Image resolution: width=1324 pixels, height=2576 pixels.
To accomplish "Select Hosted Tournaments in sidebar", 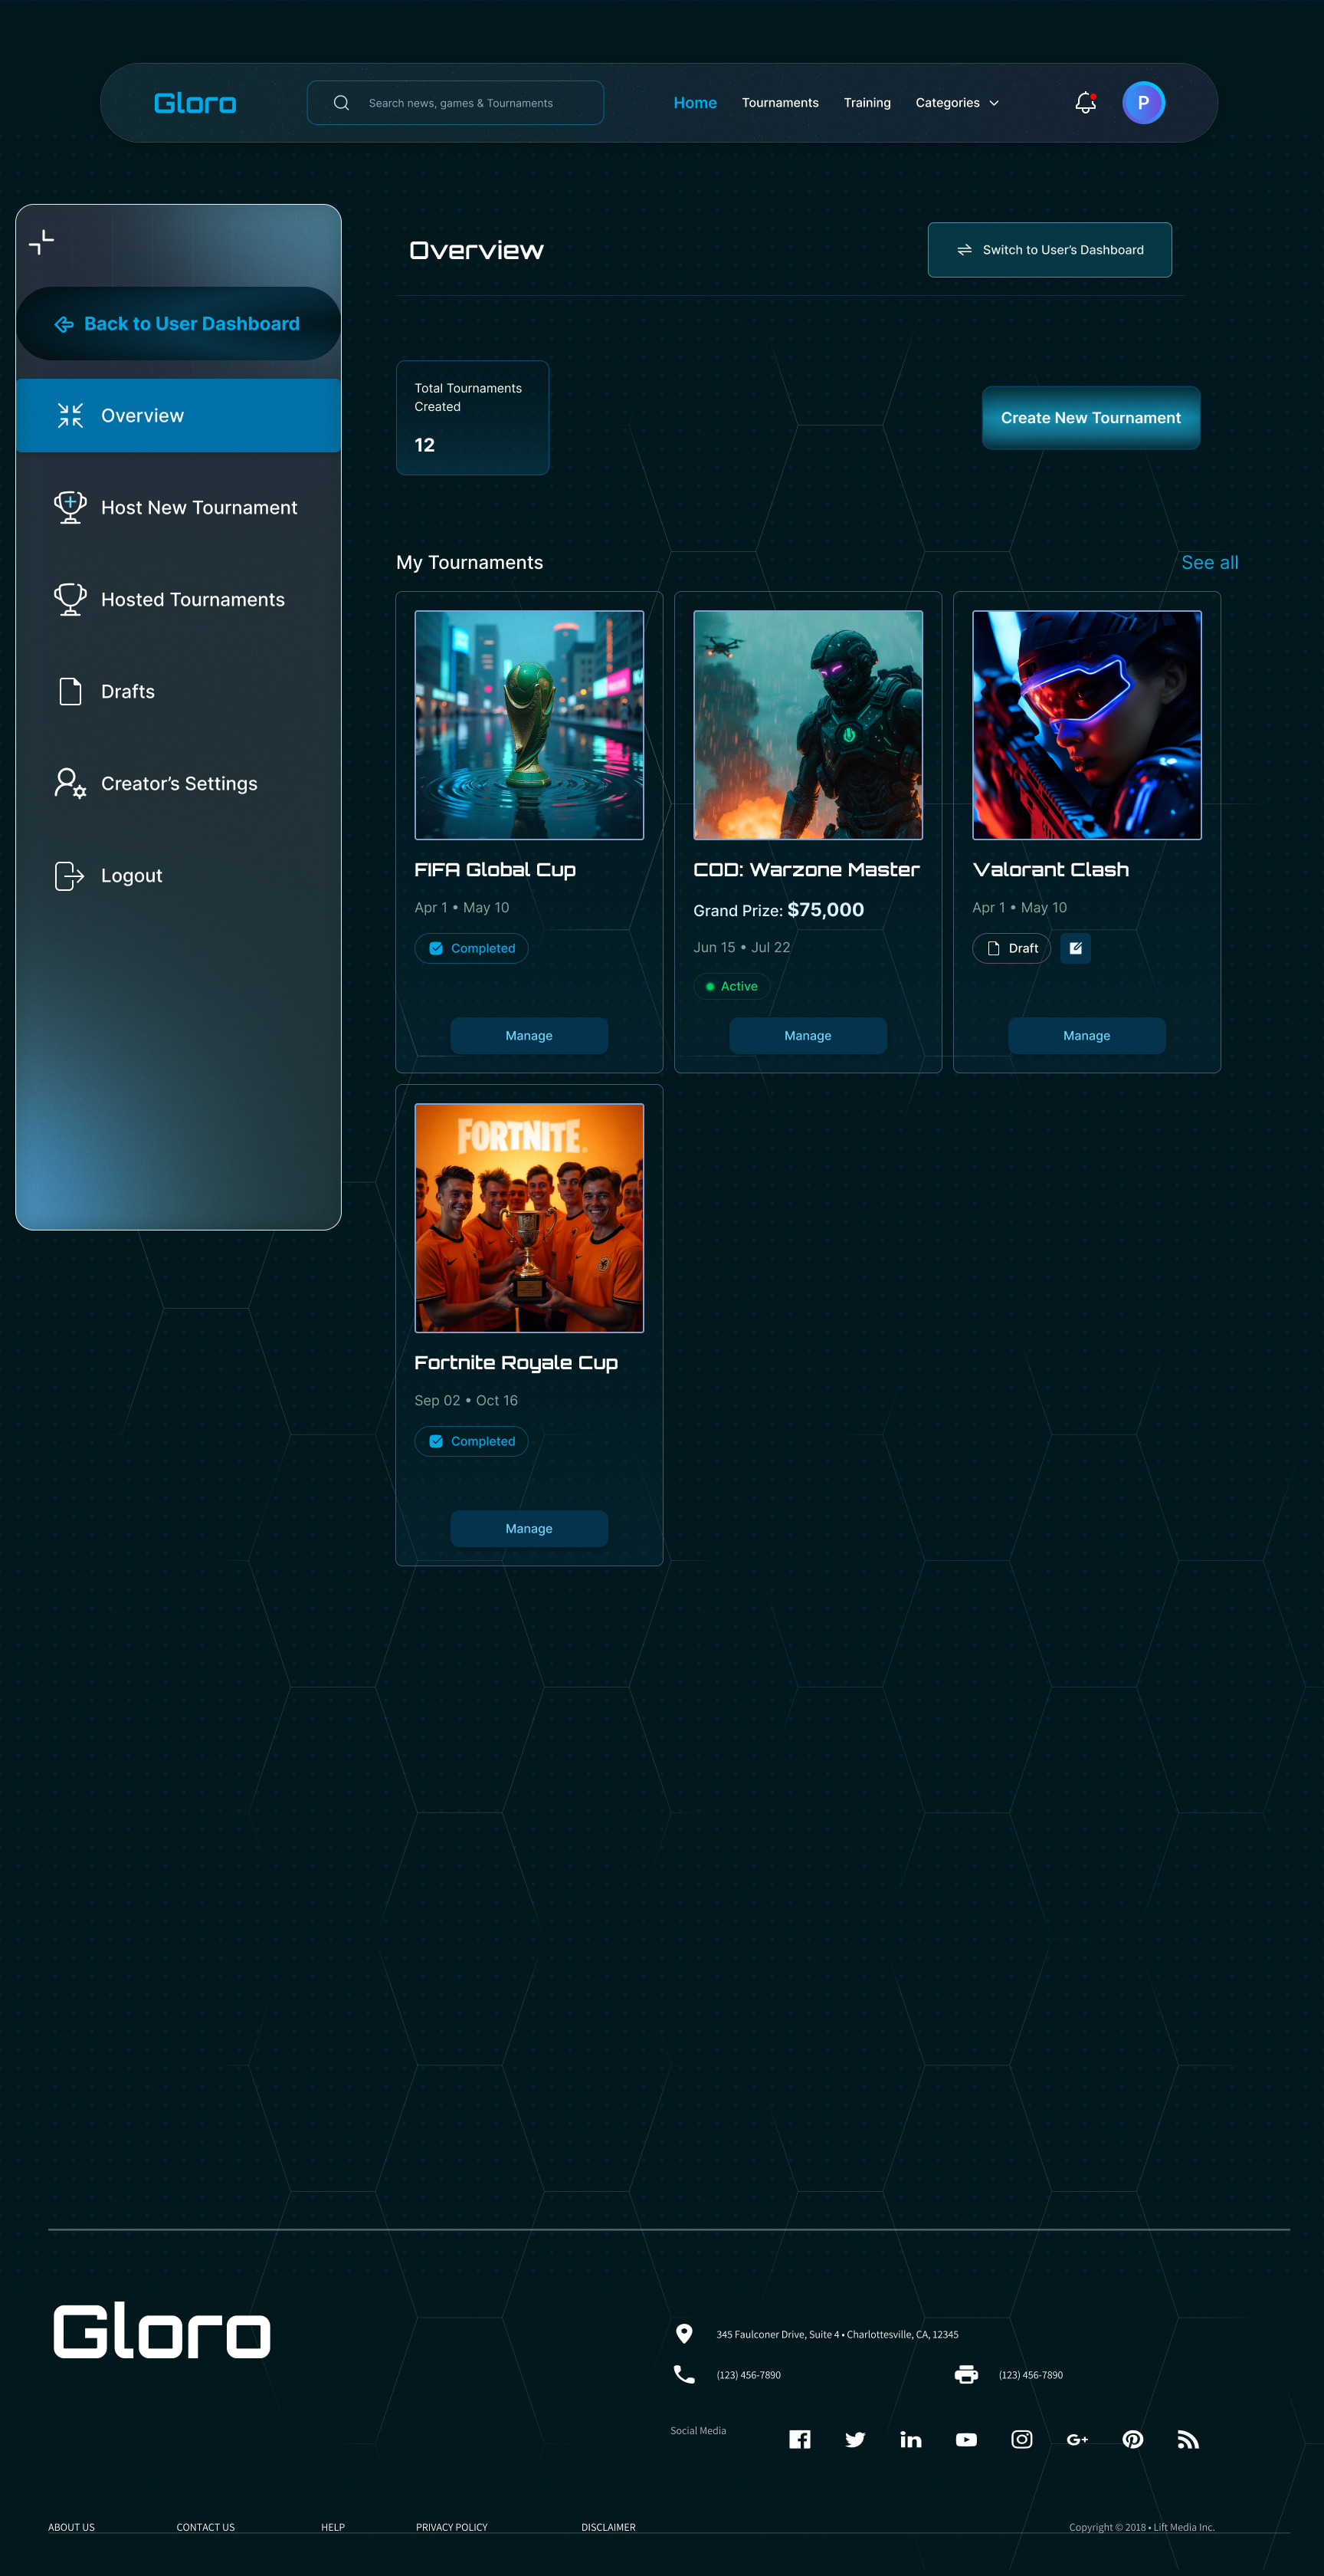I will tap(179, 599).
